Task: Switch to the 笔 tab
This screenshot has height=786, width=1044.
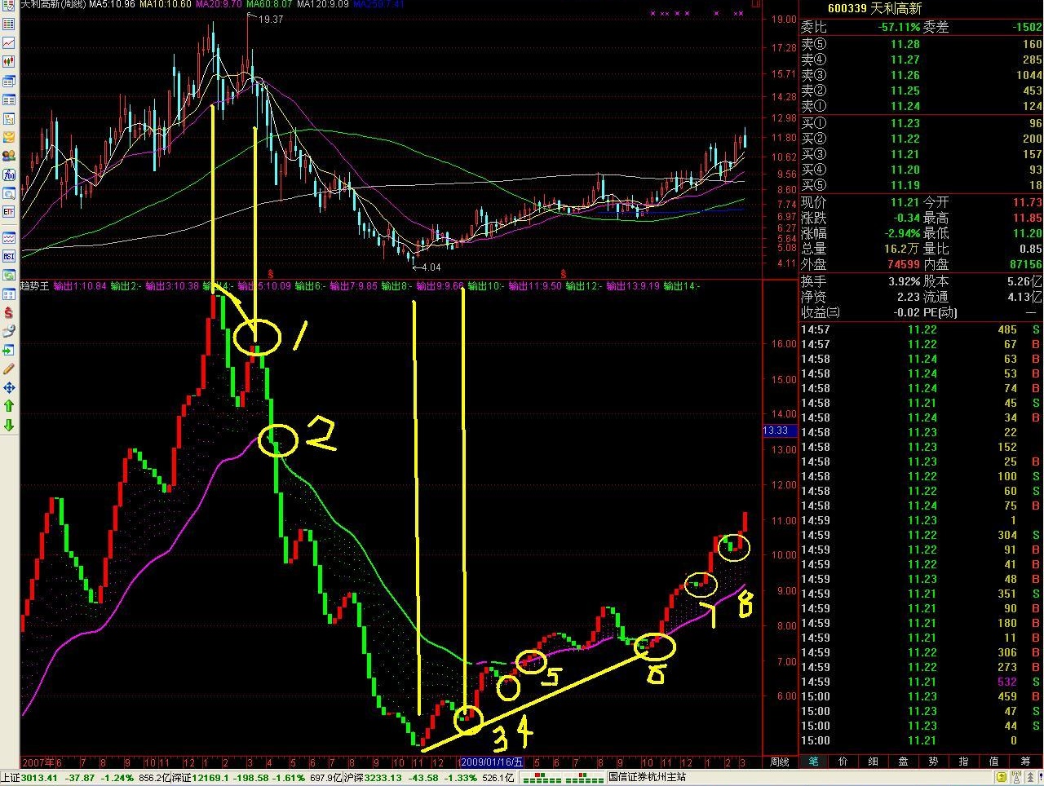Action: [813, 762]
